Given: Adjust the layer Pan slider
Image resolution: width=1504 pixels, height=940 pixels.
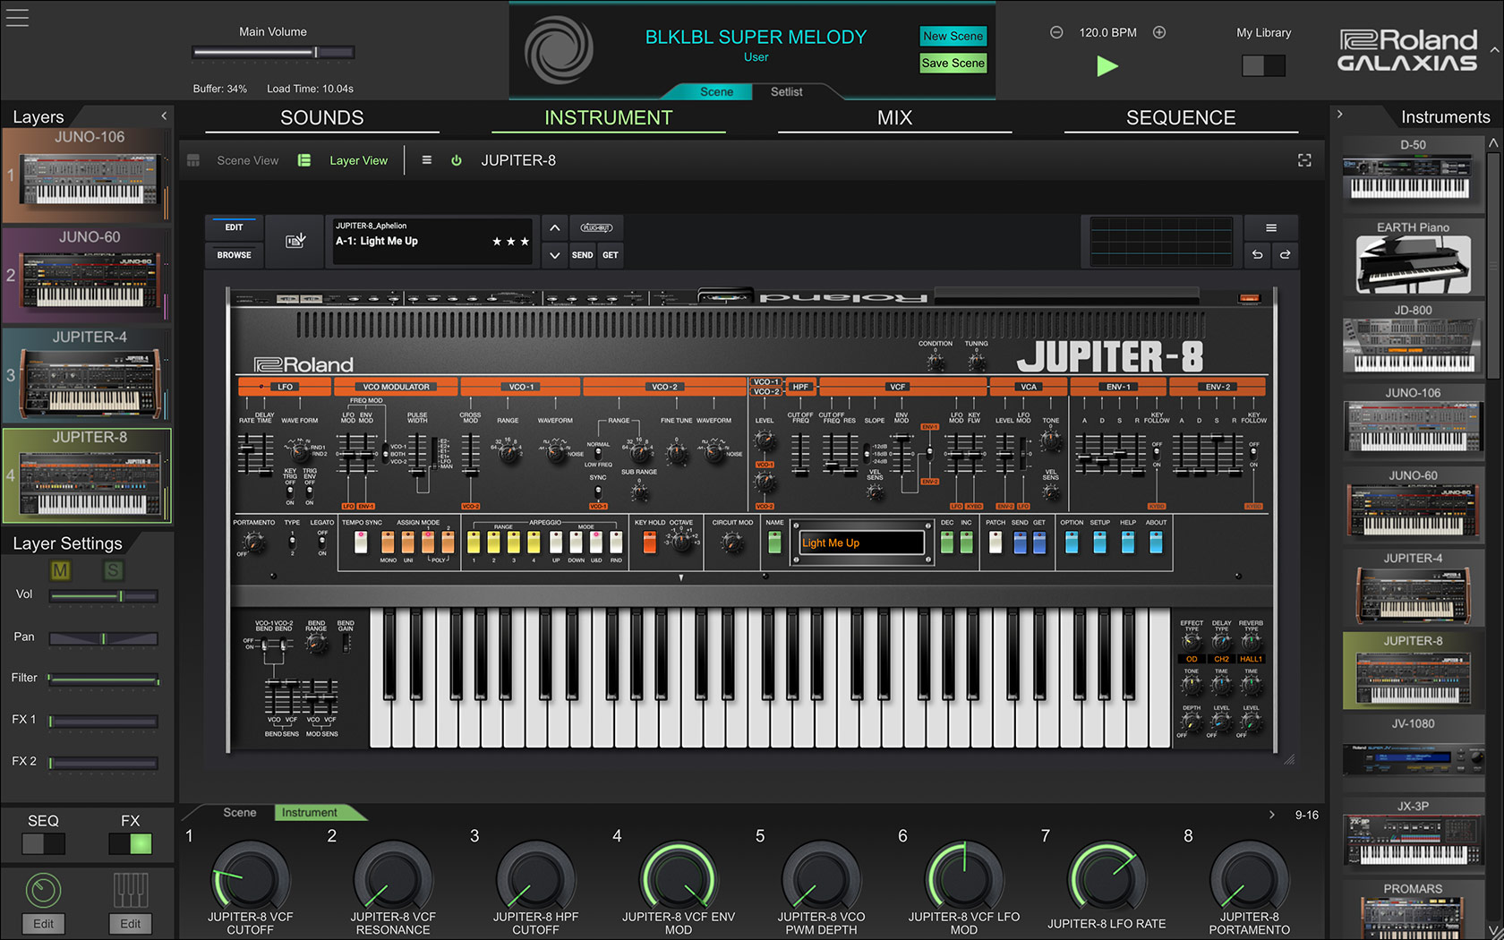Looking at the screenshot, I should (104, 638).
